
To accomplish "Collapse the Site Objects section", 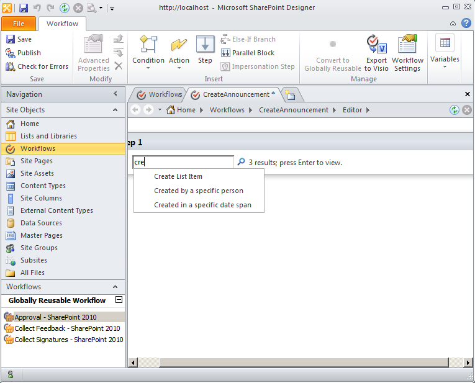I will pos(115,110).
